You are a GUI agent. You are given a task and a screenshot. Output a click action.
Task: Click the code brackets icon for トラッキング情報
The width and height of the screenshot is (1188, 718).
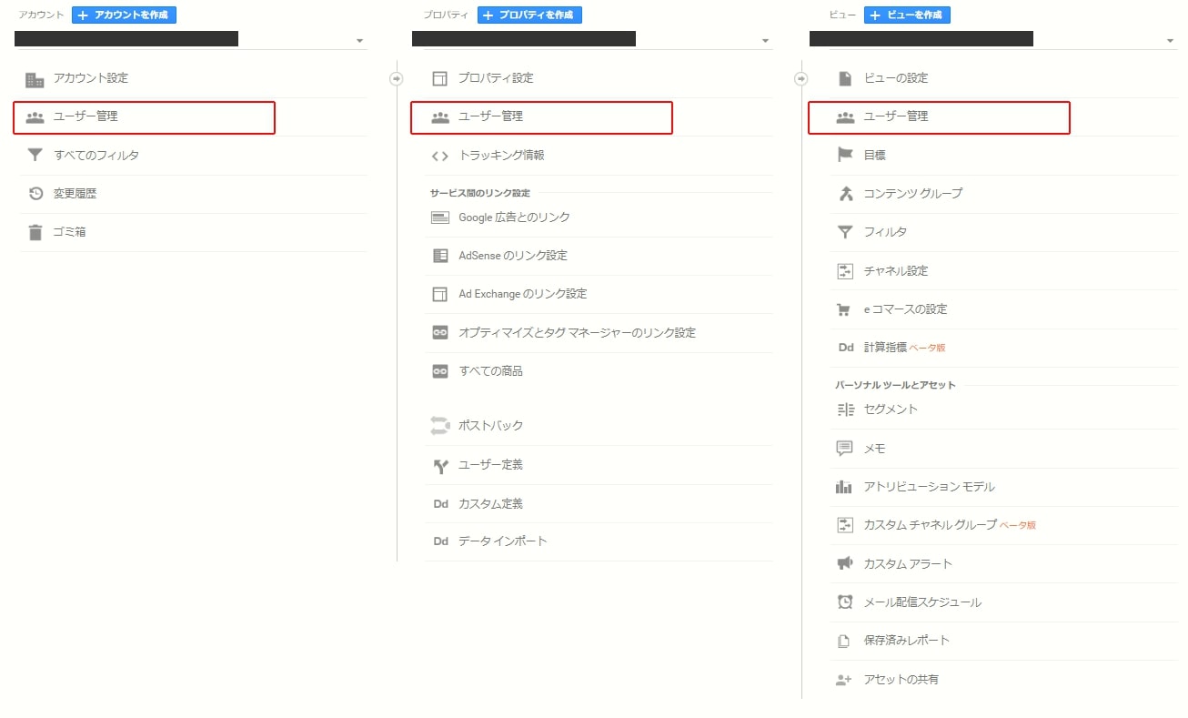pos(440,156)
